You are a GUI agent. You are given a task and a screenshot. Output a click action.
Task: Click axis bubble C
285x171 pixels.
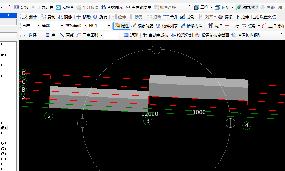(x=23, y=82)
